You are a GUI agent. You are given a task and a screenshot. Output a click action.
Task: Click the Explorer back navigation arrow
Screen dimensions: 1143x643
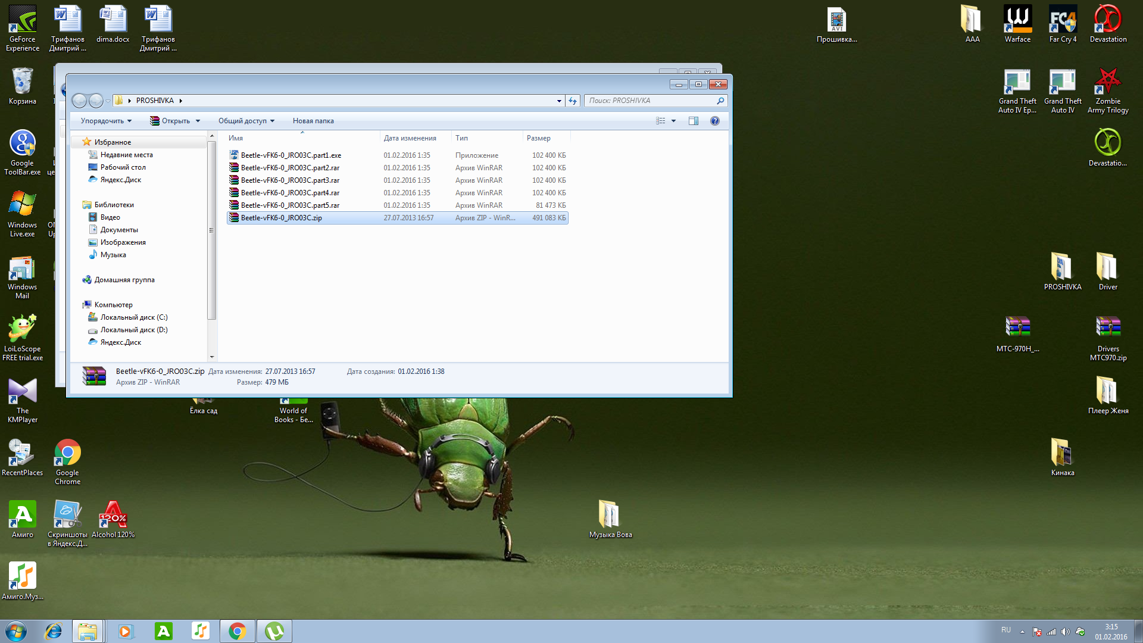[79, 101]
